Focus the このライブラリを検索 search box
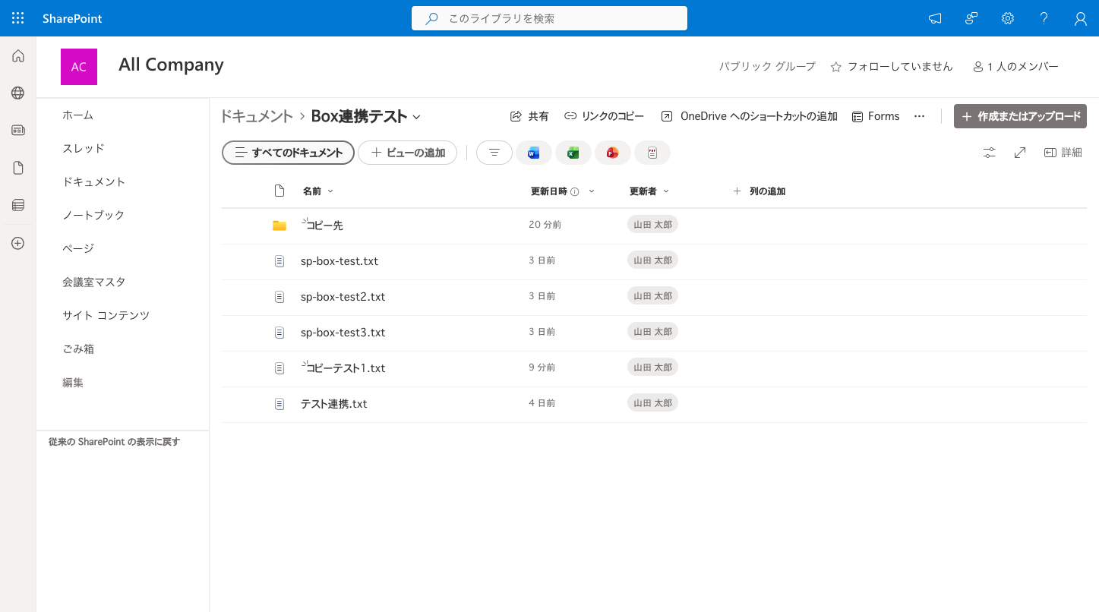The width and height of the screenshot is (1099, 612). pos(549,18)
